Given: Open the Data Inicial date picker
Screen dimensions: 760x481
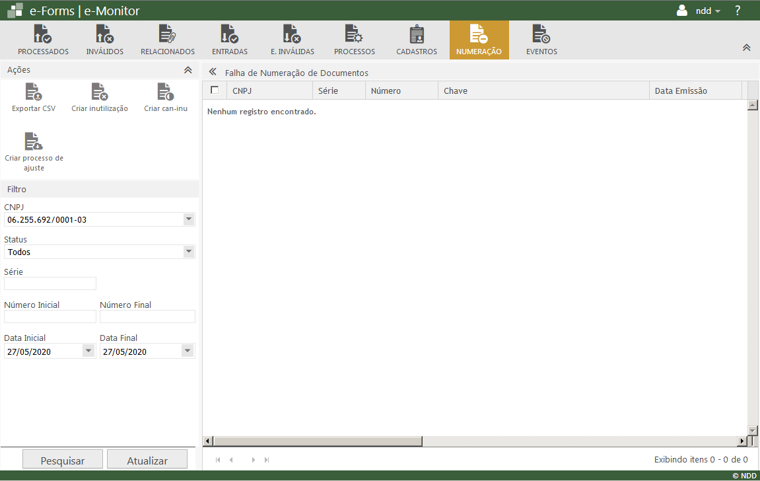Looking at the screenshot, I should pyautogui.click(x=88, y=351).
